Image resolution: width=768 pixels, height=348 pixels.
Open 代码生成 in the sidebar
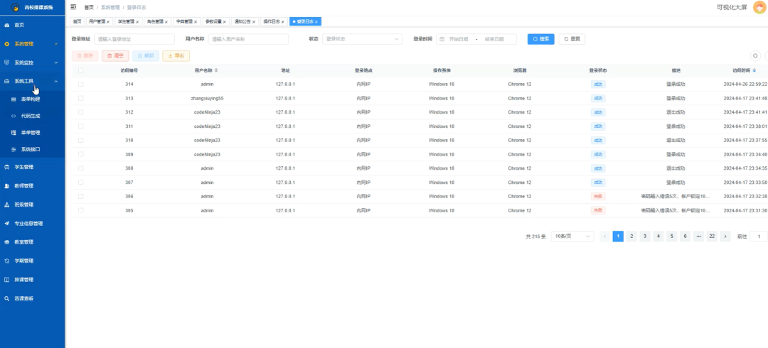click(32, 116)
